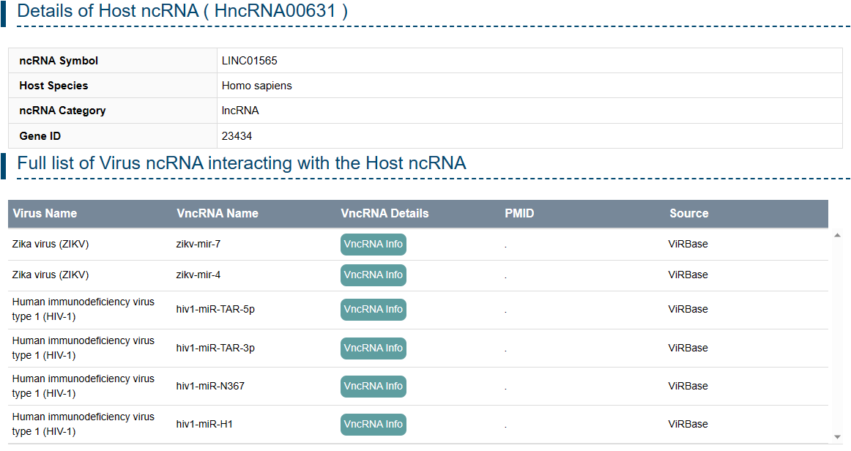
Task: Show VncRNA Info for hiv1-miR-TAR-3p
Action: click(373, 348)
